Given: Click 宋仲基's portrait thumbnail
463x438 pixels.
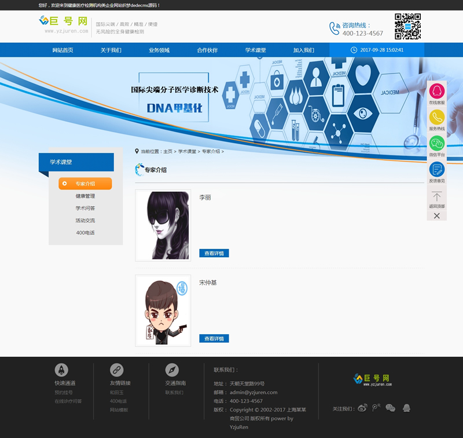Looking at the screenshot, I should (163, 311).
